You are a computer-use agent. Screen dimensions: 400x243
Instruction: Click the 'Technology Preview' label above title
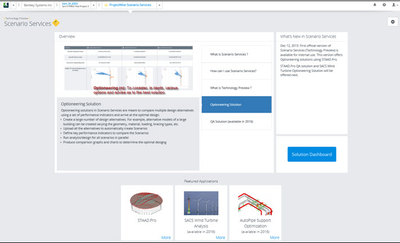click(x=17, y=19)
